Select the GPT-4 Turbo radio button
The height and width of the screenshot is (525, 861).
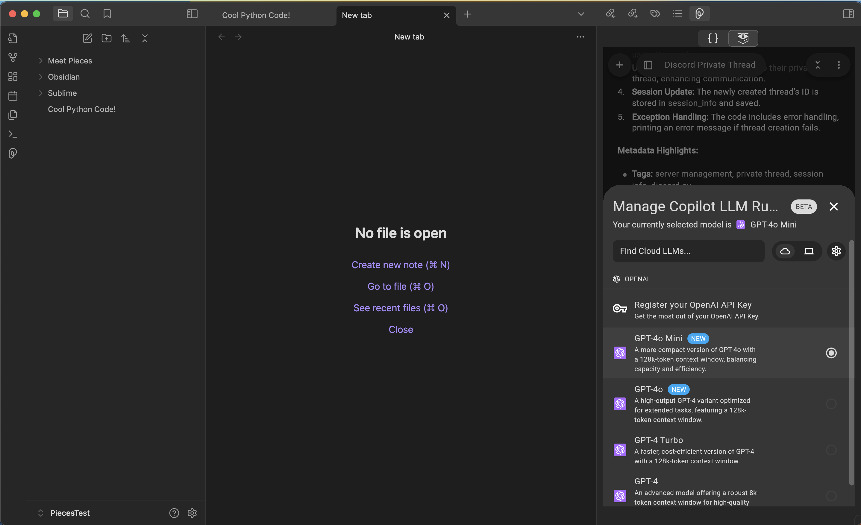tap(831, 450)
